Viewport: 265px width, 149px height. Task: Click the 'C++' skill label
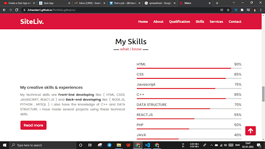click(x=140, y=94)
